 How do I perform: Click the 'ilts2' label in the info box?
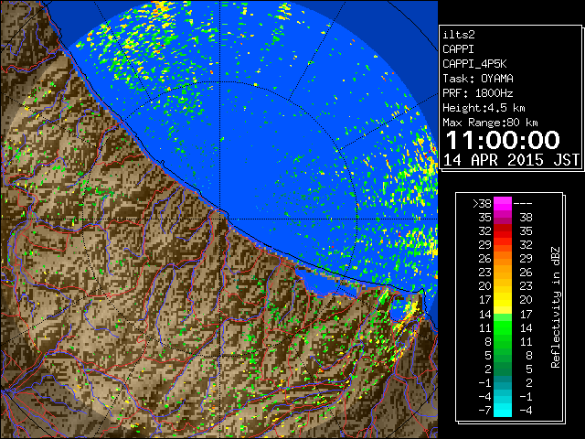point(459,35)
